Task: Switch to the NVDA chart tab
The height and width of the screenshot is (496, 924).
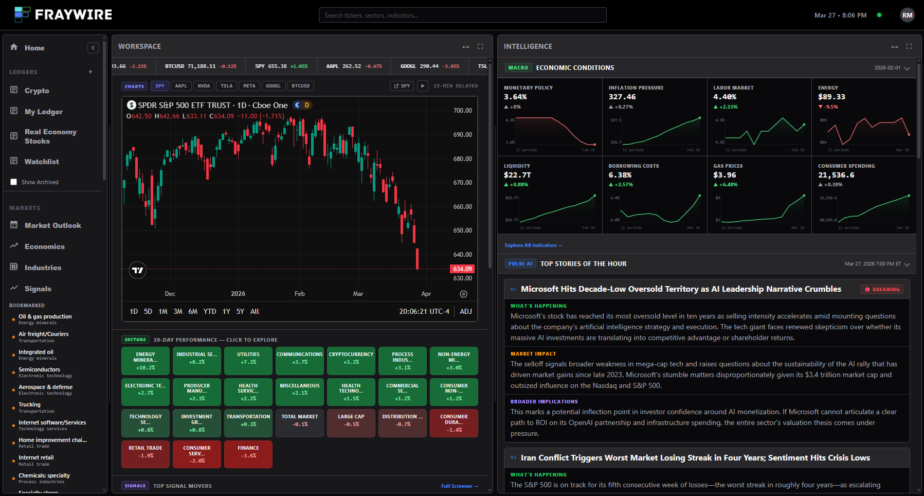Action: 204,86
